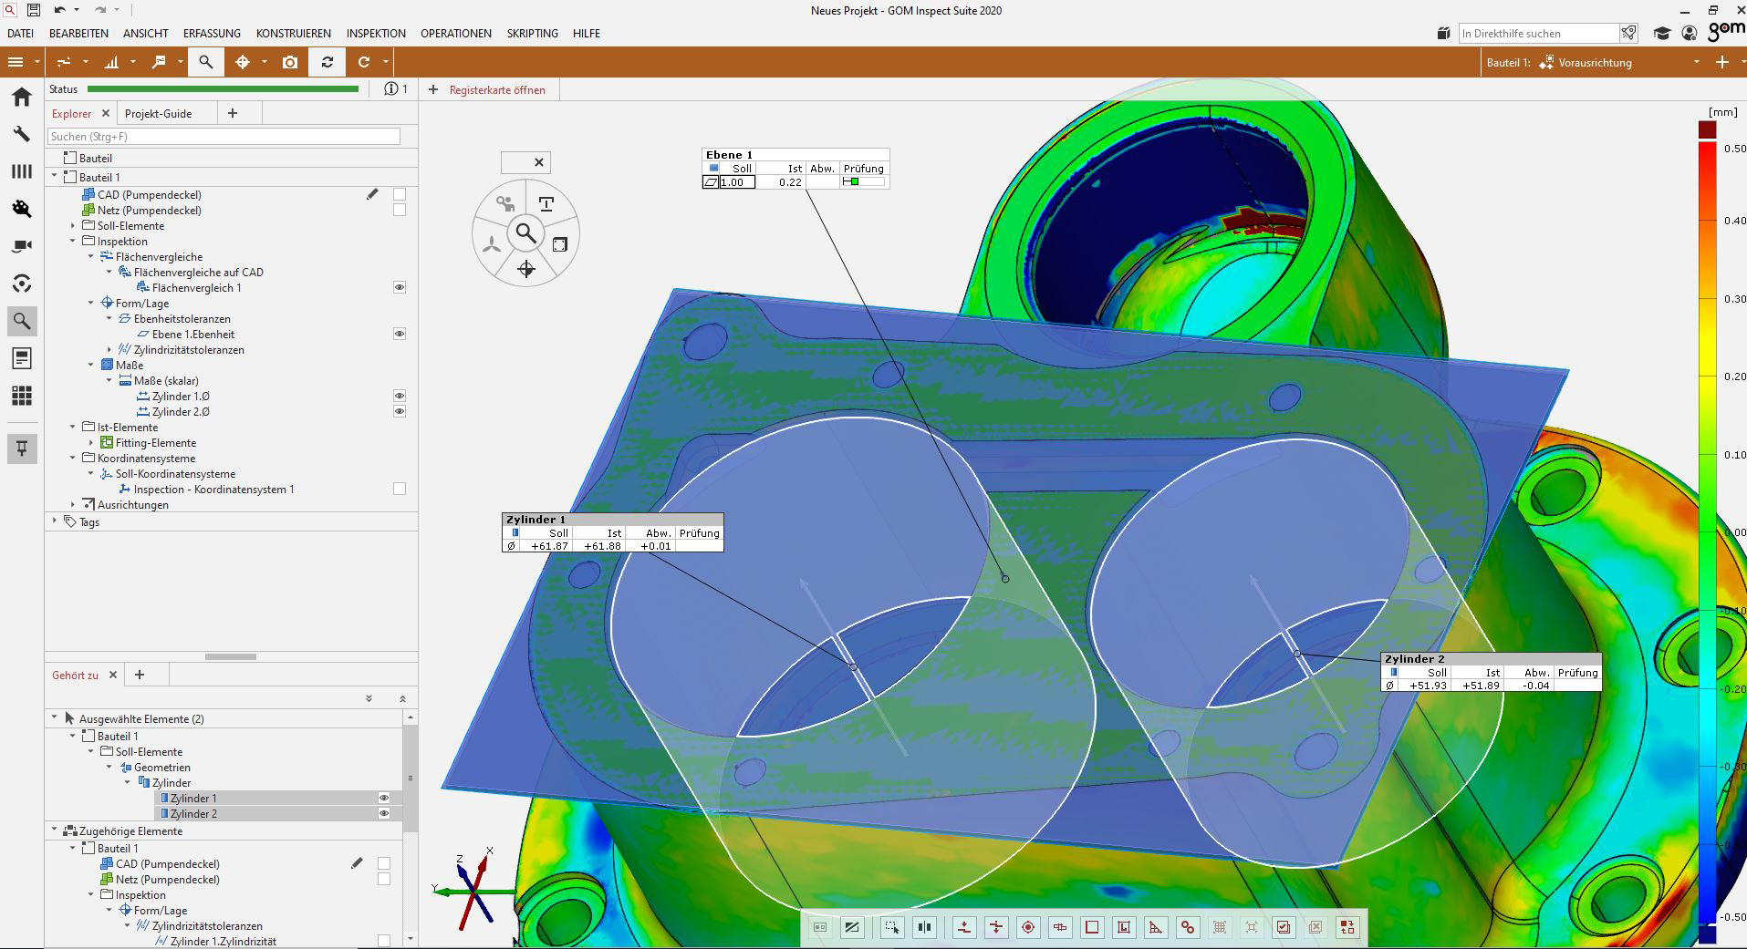The width and height of the screenshot is (1747, 949).
Task: Click the rectangle selection arrow icon in bottom toolbar
Action: pos(891,927)
